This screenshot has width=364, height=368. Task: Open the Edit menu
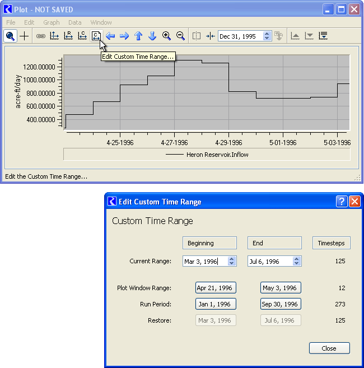click(x=29, y=22)
